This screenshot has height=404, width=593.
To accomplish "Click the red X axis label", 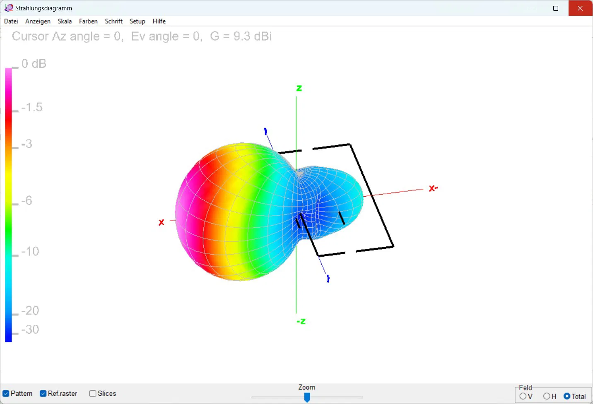I will point(162,222).
